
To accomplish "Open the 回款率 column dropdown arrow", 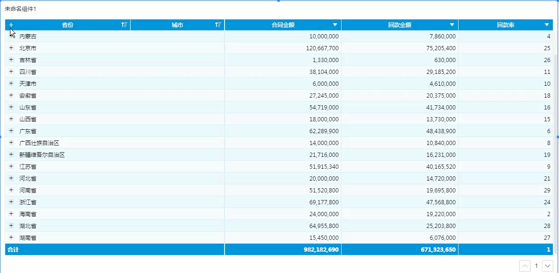I will coord(547,25).
